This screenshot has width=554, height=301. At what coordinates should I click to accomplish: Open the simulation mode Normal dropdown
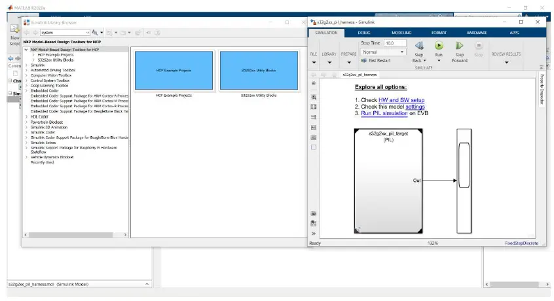point(383,52)
